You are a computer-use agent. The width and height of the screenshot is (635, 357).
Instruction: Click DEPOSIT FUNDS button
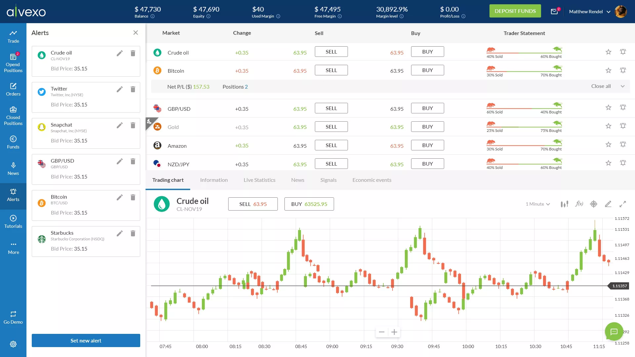coord(515,11)
